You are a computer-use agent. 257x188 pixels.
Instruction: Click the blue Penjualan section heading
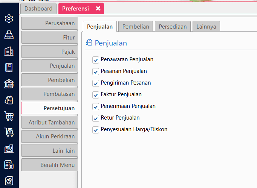pyautogui.click(x=111, y=43)
